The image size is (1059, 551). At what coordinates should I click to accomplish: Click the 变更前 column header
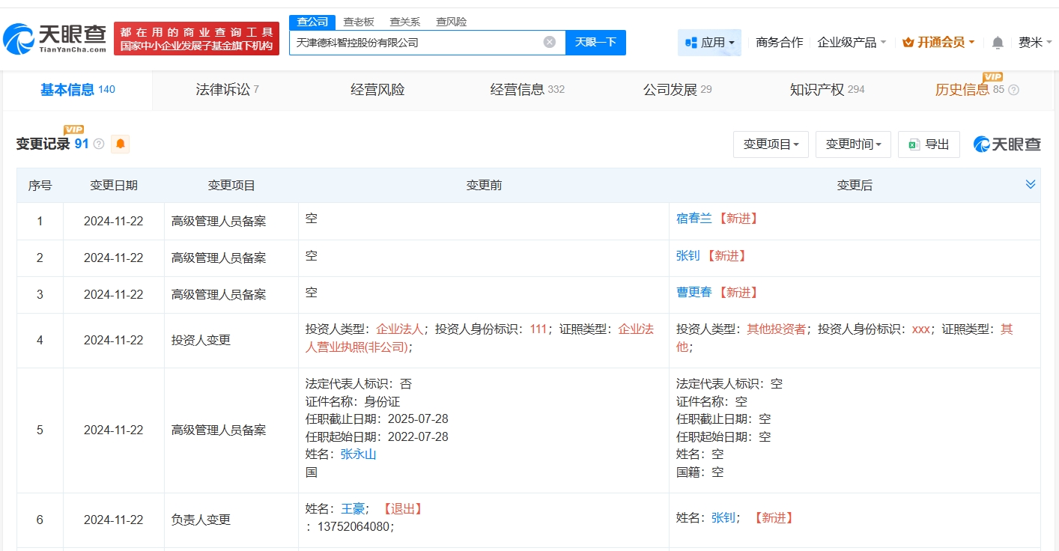point(484,186)
